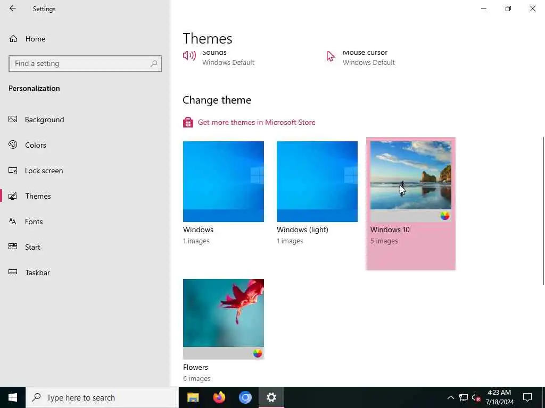Viewport: 545px width, 408px height.
Task: Open Lock screen via its monitor-lock icon
Action: coord(13,171)
